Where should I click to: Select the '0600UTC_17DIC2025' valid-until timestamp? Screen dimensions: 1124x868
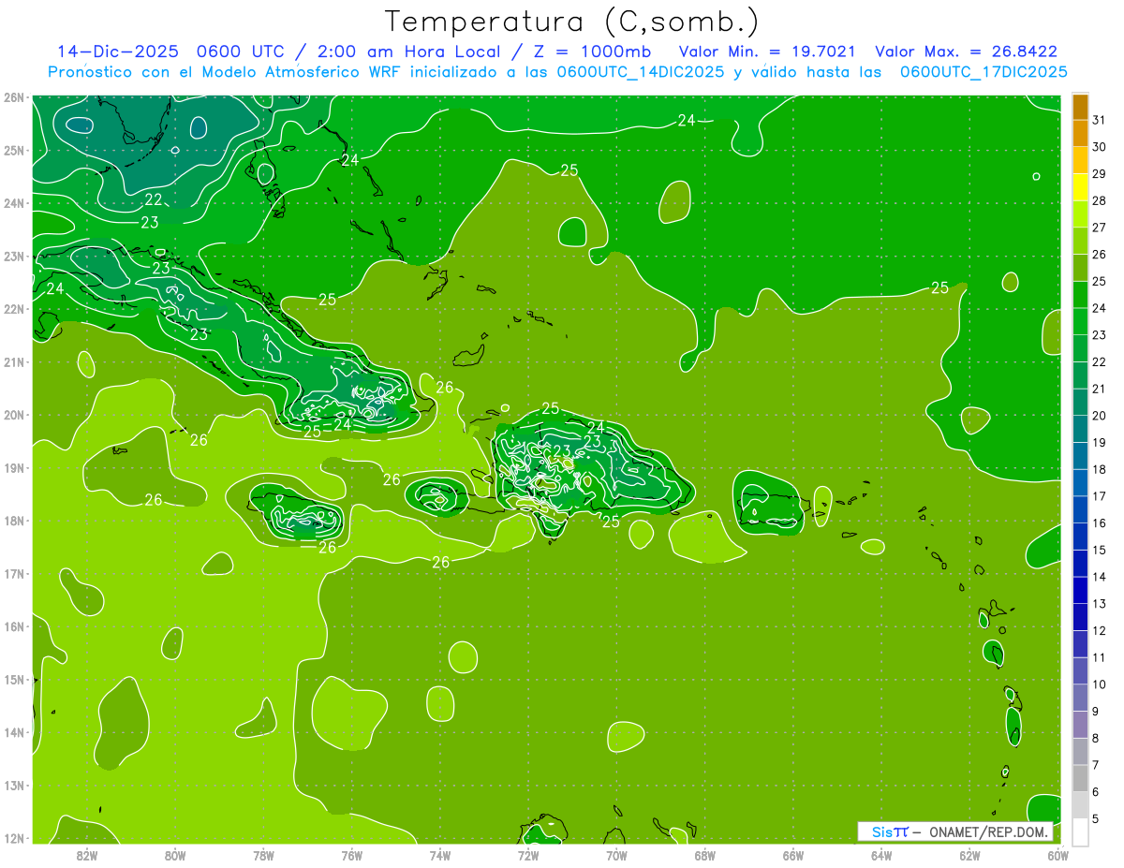pyautogui.click(x=983, y=72)
